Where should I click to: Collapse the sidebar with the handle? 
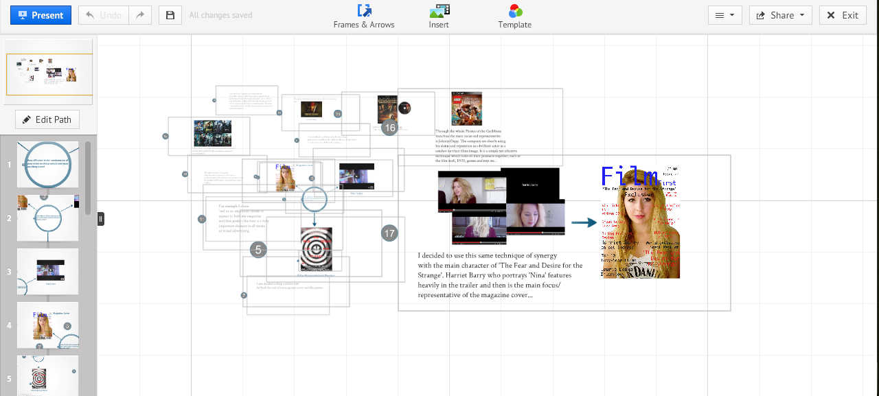click(101, 219)
